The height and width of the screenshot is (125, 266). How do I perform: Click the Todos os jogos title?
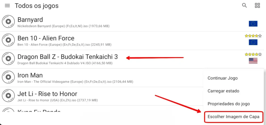click(x=37, y=6)
